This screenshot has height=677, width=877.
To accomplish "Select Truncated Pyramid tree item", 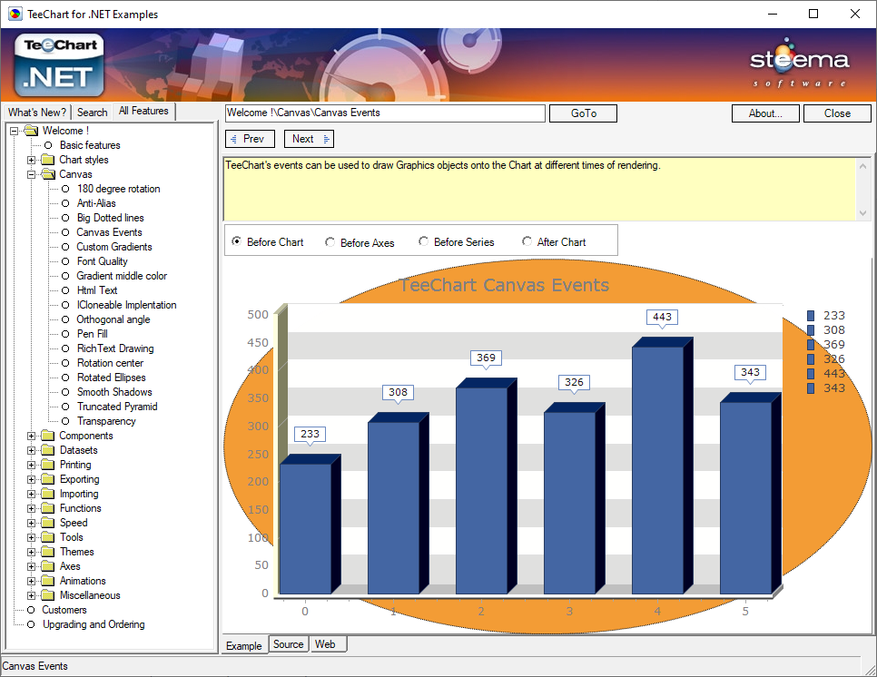I will (x=117, y=407).
